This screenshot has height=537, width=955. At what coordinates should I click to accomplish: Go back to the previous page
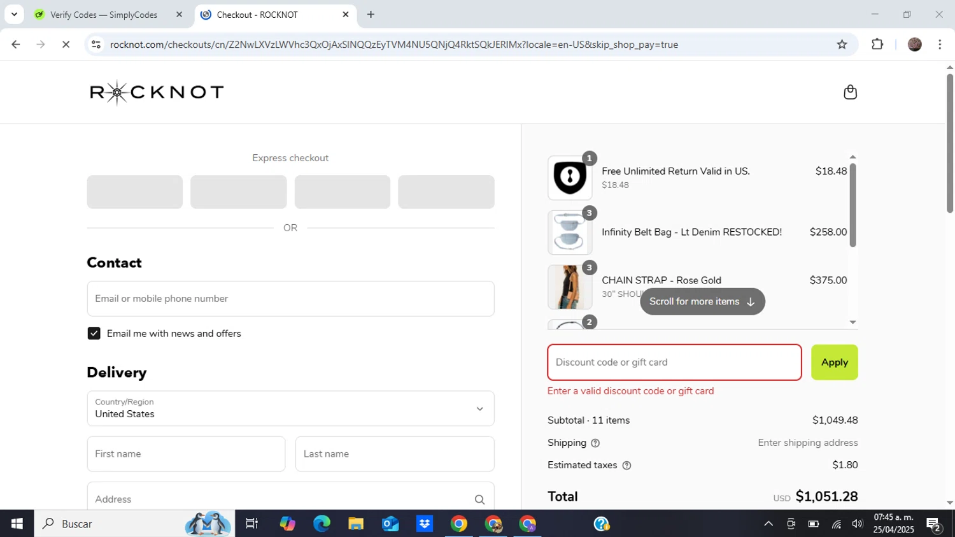15,45
